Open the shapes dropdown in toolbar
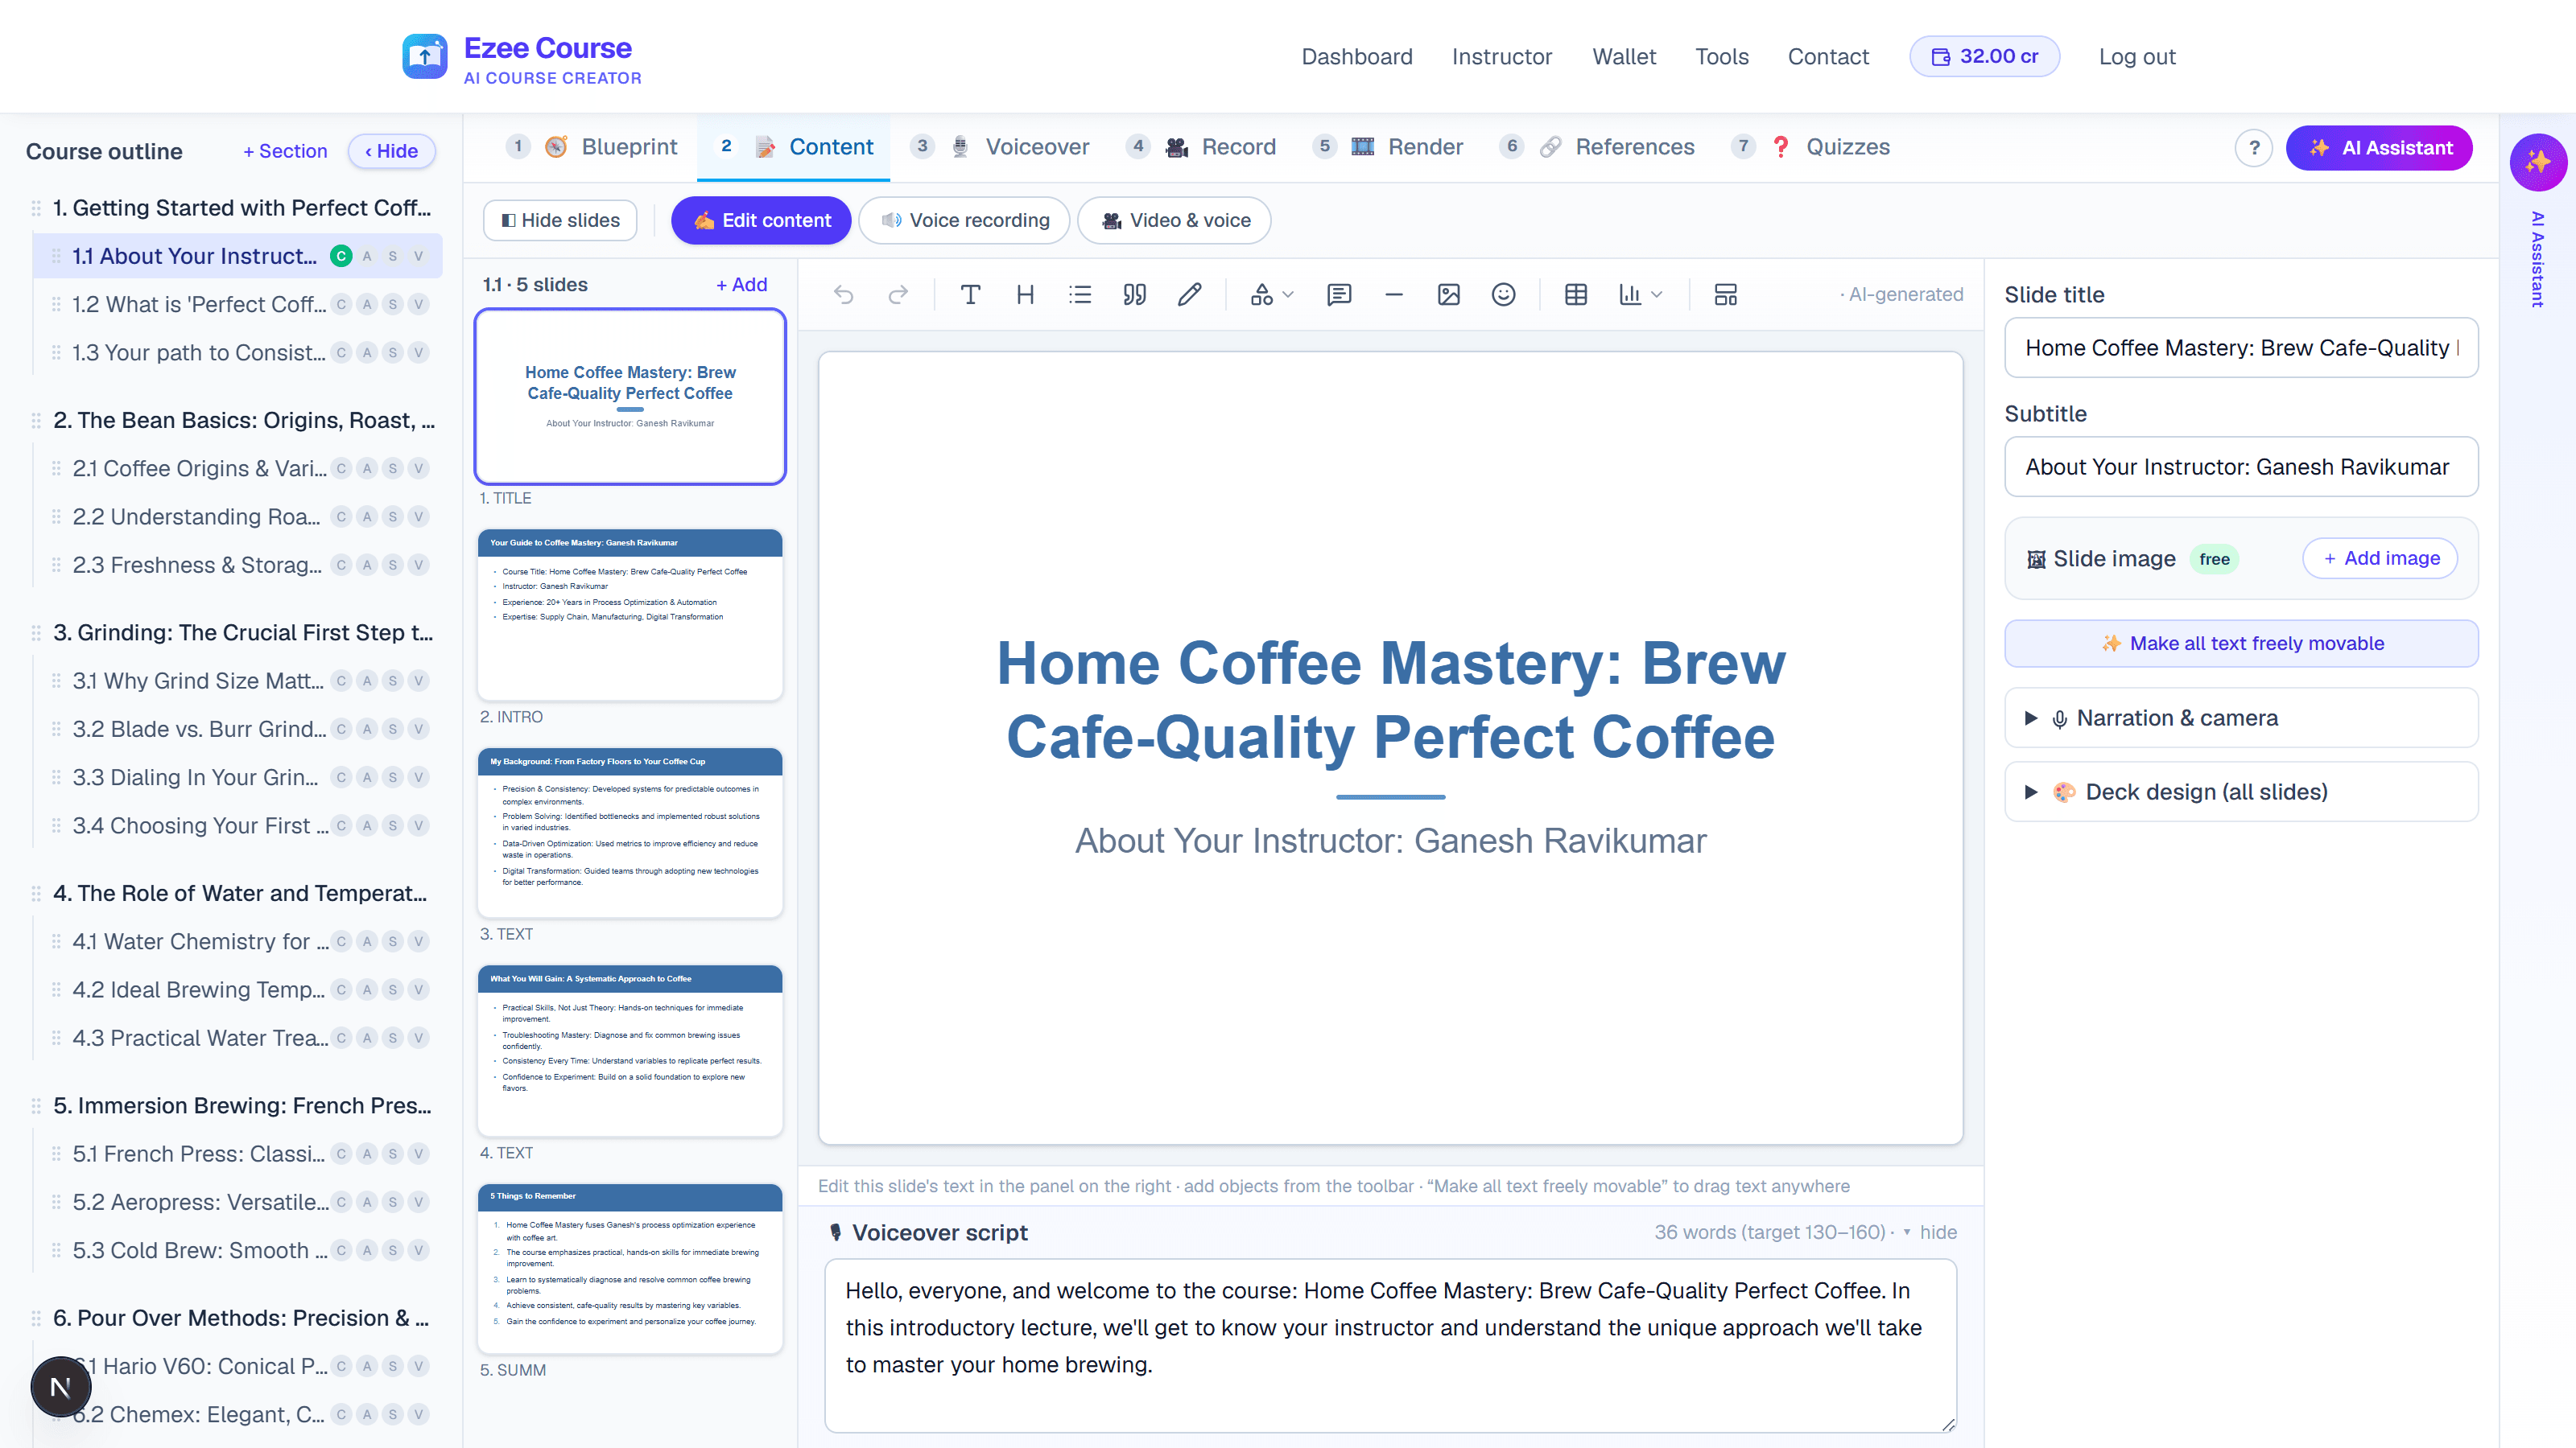 click(1271, 294)
